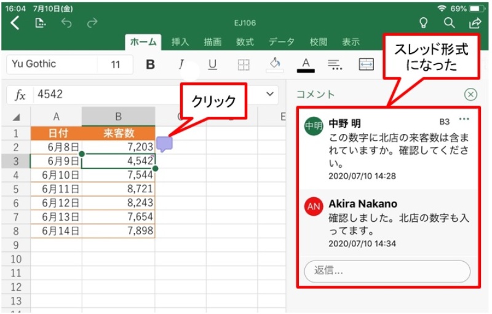
Task: Open cell borders tool
Action: 244,65
